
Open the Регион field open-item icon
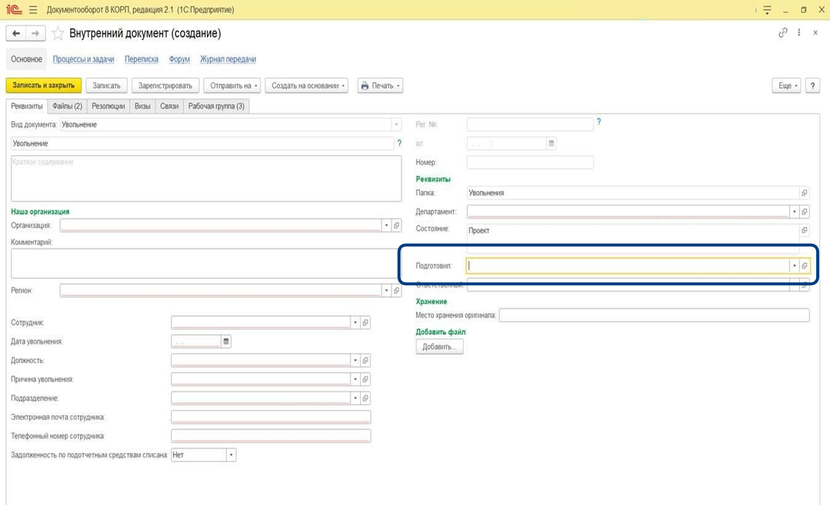pos(397,290)
